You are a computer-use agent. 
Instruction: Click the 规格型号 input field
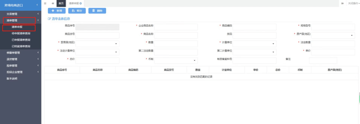coord(333,27)
